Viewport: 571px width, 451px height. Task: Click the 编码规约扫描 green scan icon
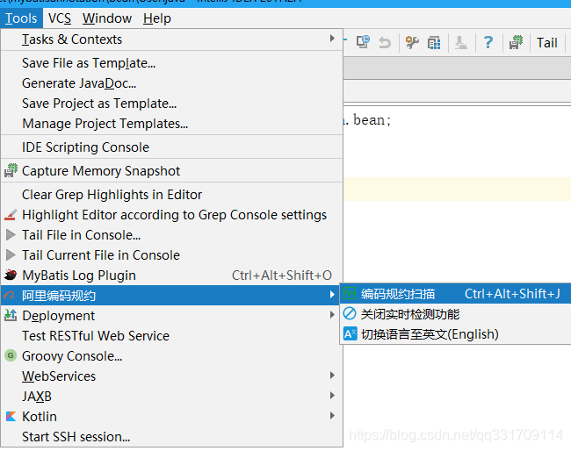click(350, 293)
